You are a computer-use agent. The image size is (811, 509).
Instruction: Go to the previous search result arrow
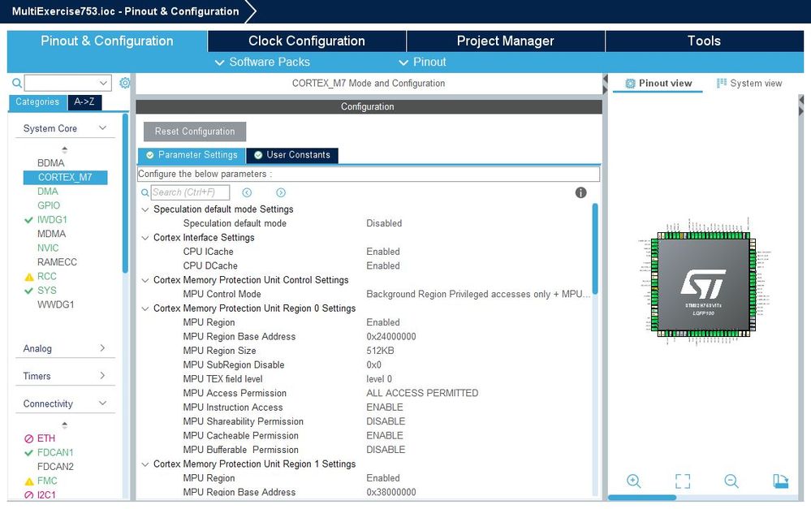tap(247, 192)
